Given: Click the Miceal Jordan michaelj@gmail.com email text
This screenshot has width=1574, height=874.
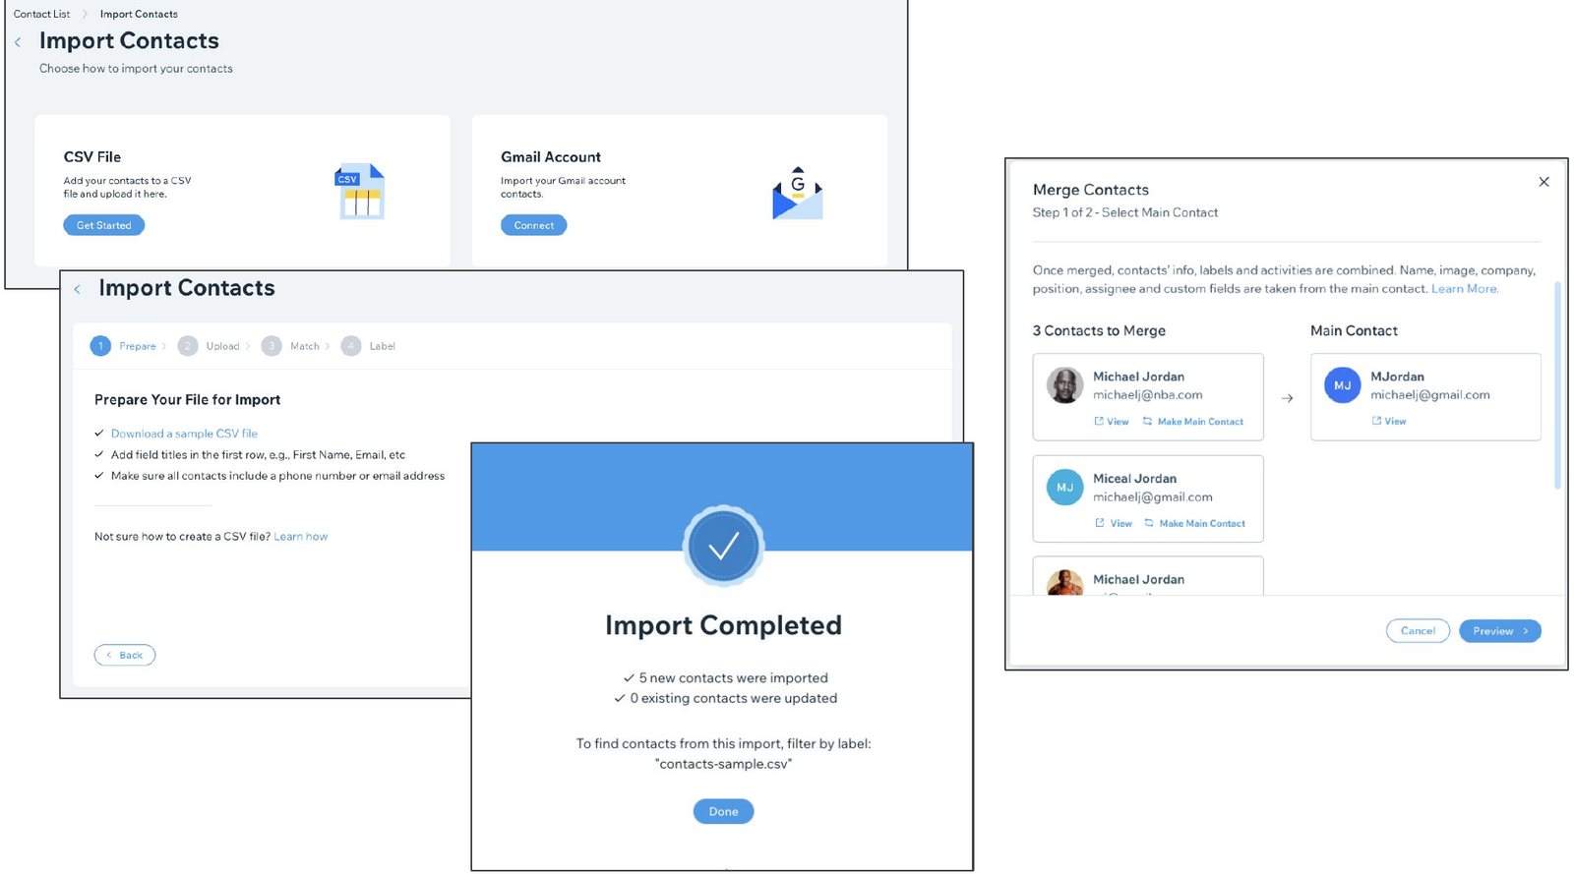Looking at the screenshot, I should 1152,497.
